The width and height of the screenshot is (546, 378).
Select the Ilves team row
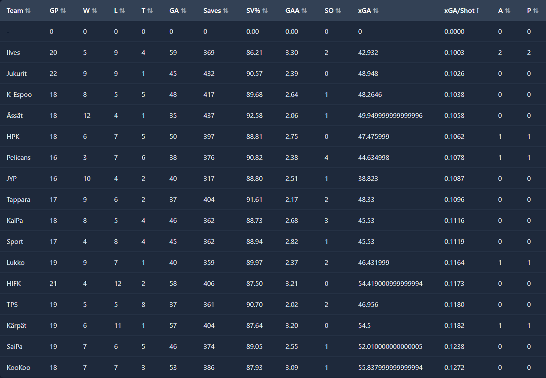point(13,53)
